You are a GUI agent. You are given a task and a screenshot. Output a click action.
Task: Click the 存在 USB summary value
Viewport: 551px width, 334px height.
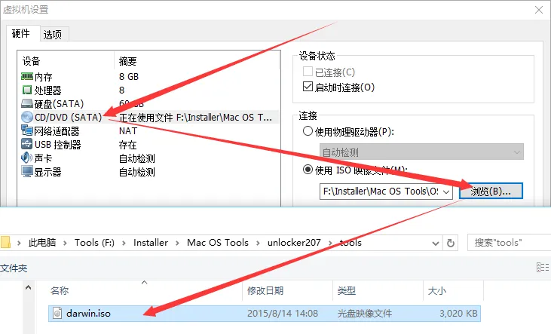[127, 145]
